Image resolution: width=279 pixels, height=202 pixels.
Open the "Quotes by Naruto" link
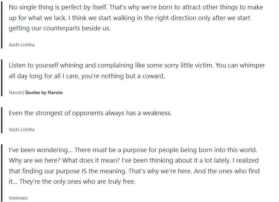(44, 93)
